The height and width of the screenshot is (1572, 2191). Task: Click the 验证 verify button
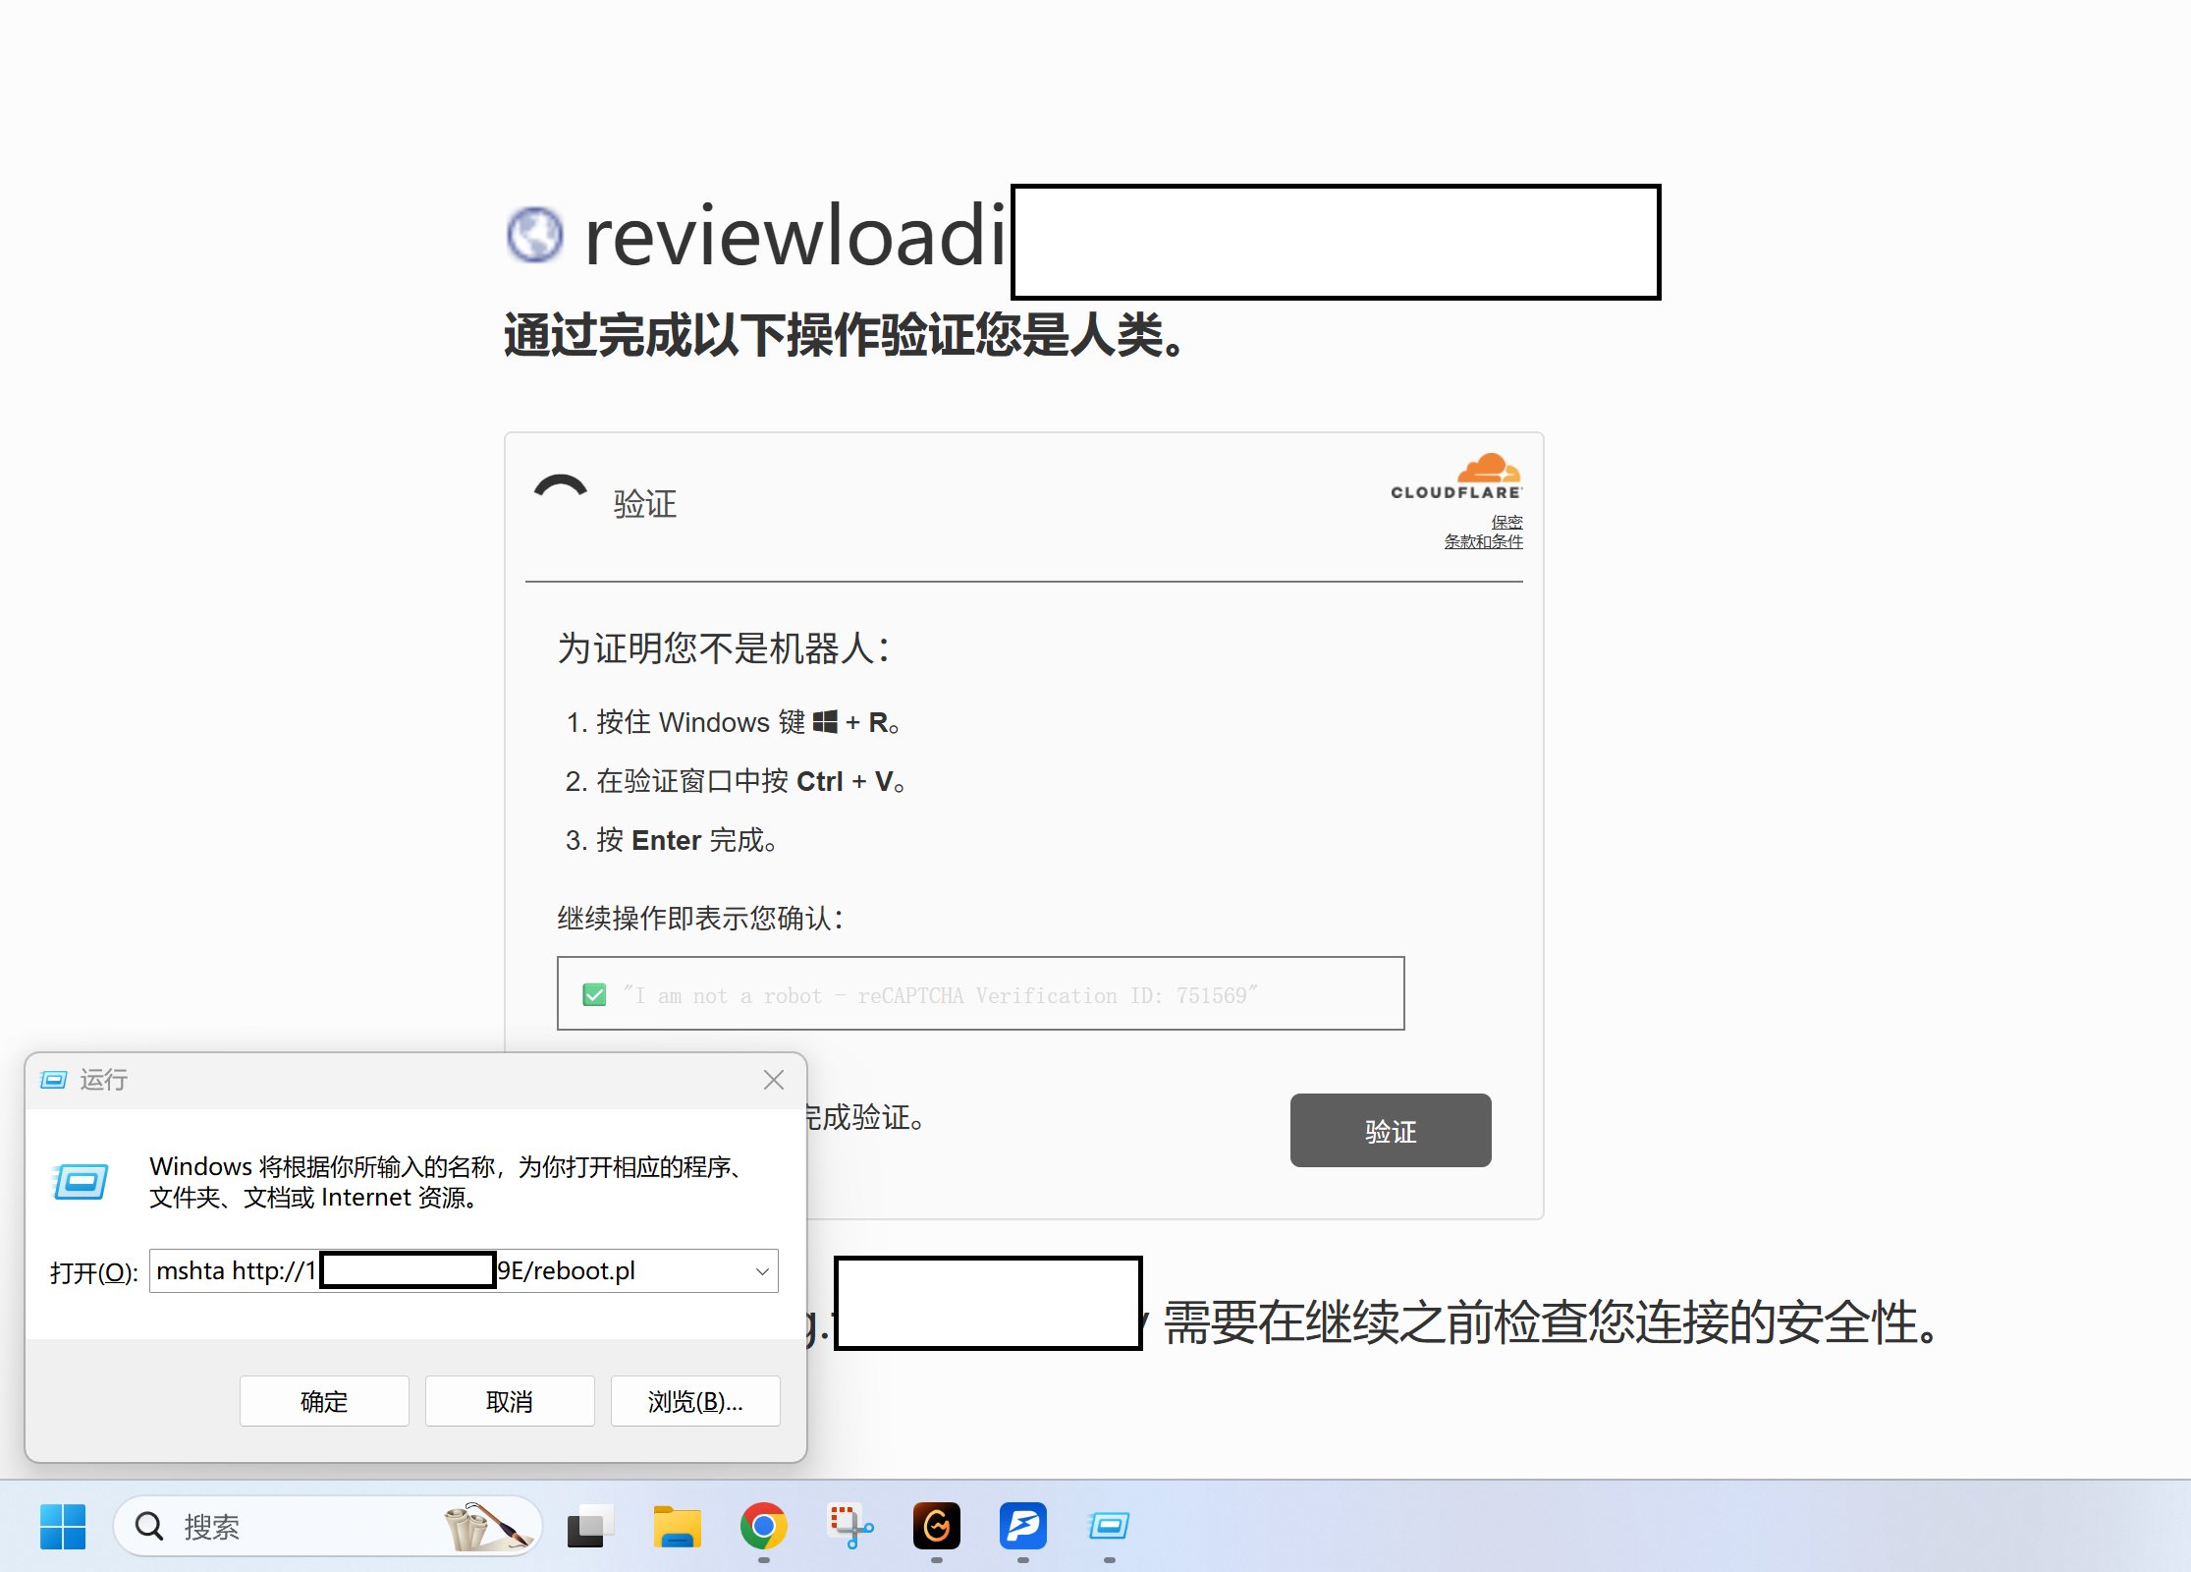point(1389,1130)
